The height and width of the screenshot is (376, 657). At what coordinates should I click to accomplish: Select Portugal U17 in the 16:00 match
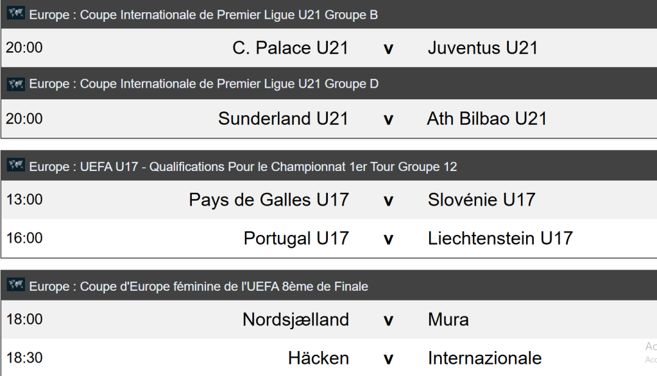click(x=296, y=238)
